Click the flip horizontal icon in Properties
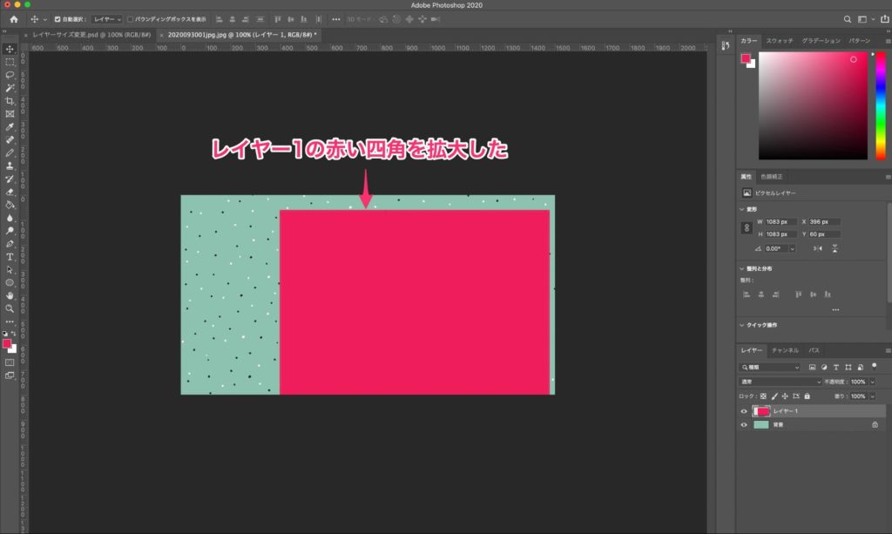 click(x=817, y=248)
